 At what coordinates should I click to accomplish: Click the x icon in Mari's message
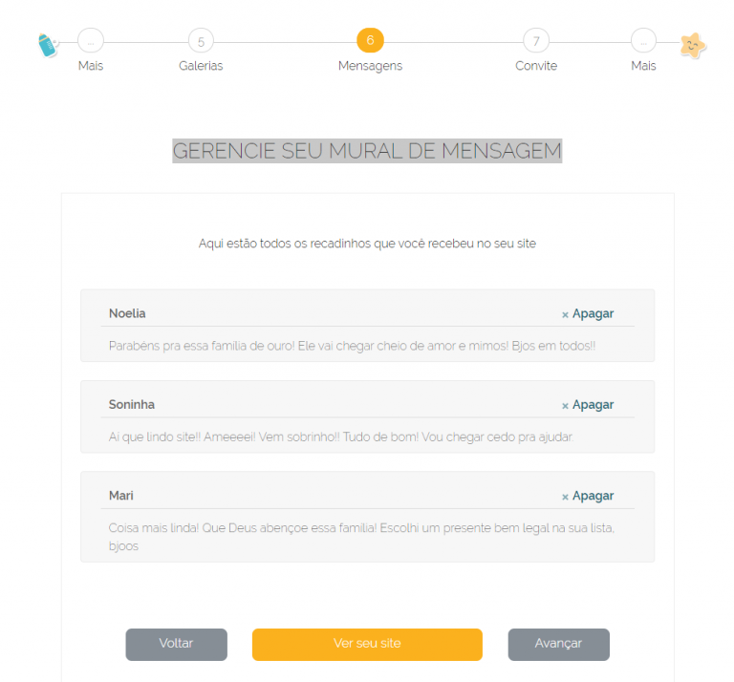click(565, 497)
